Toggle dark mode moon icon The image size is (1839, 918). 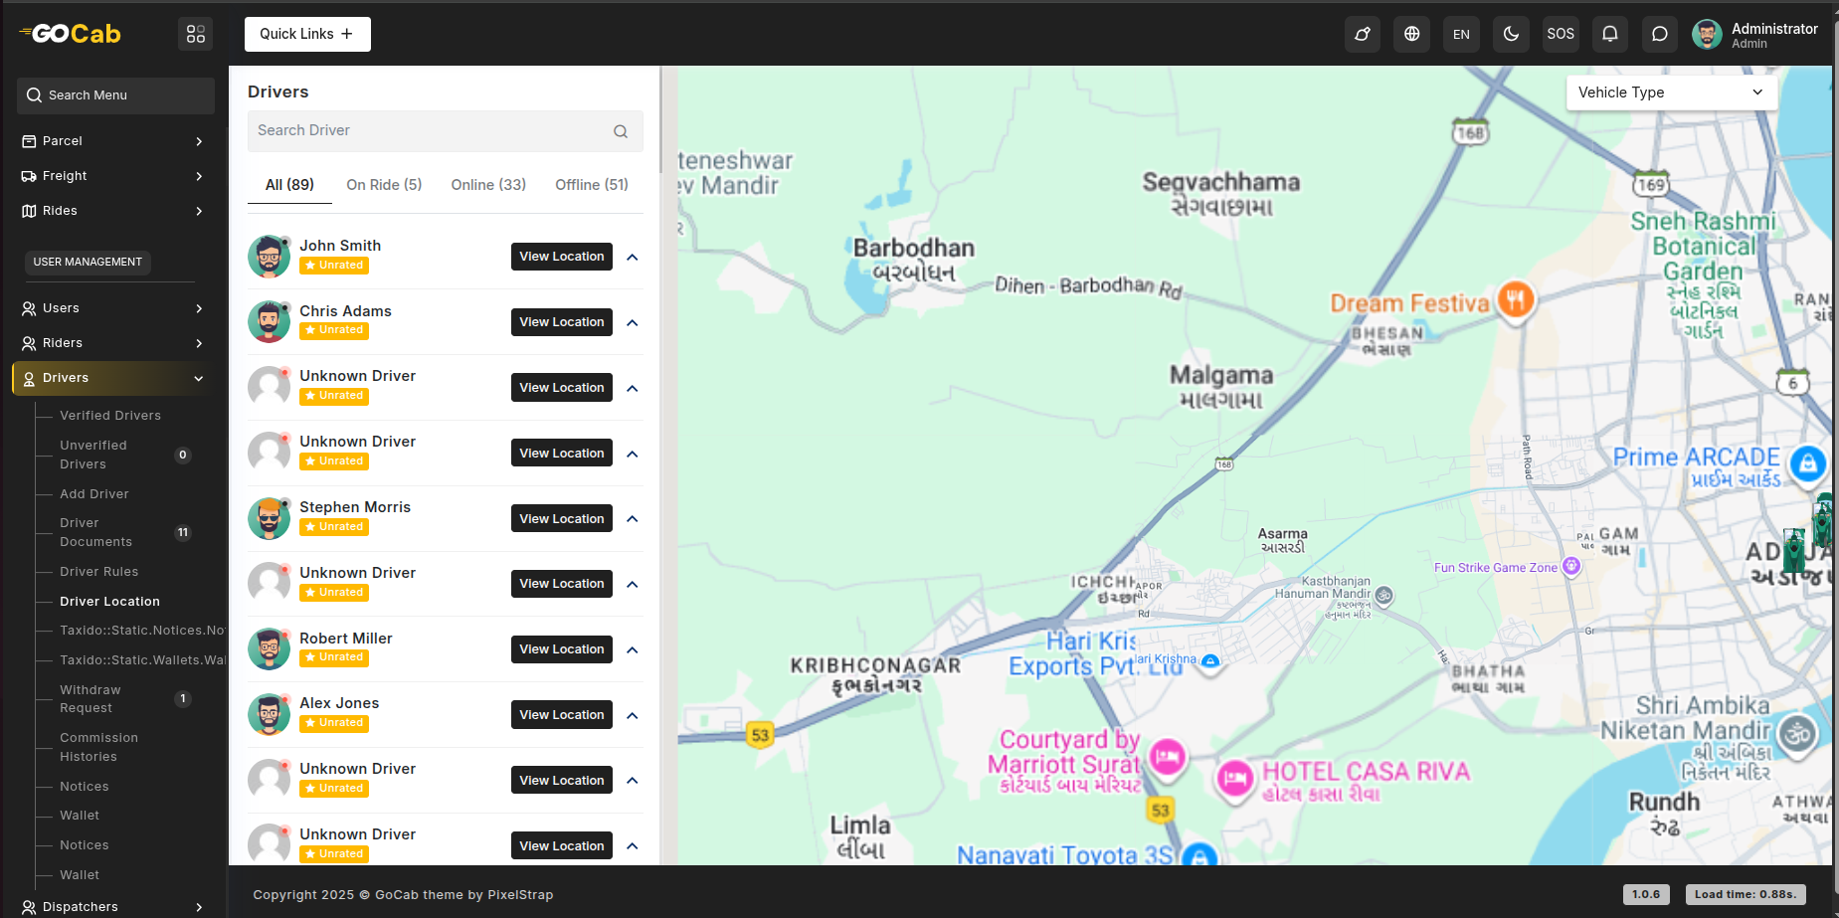pos(1511,34)
